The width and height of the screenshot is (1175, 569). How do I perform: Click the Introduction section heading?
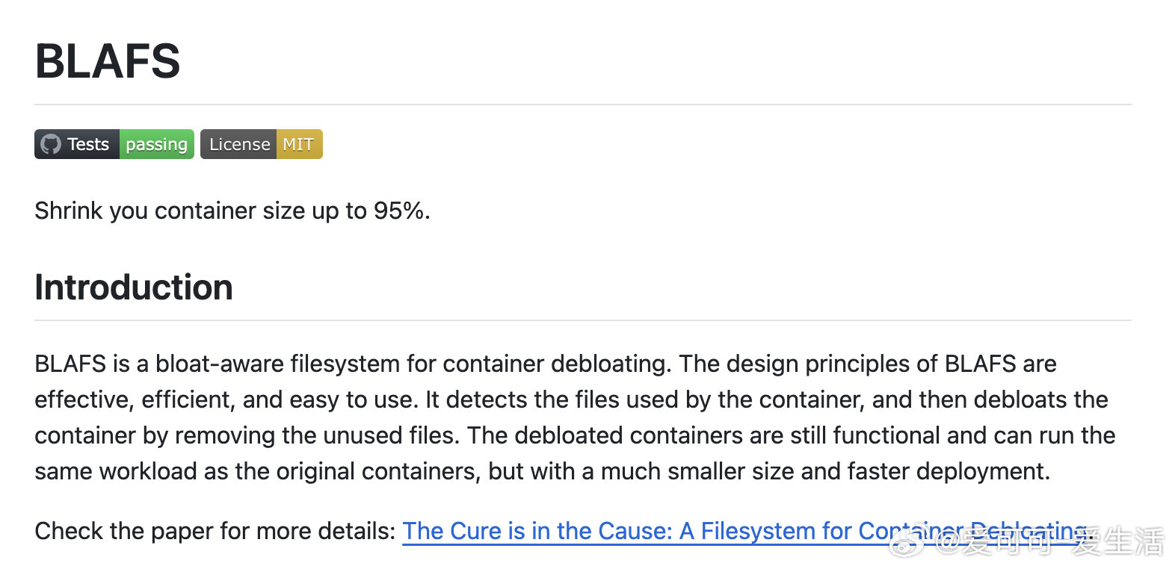tap(134, 287)
